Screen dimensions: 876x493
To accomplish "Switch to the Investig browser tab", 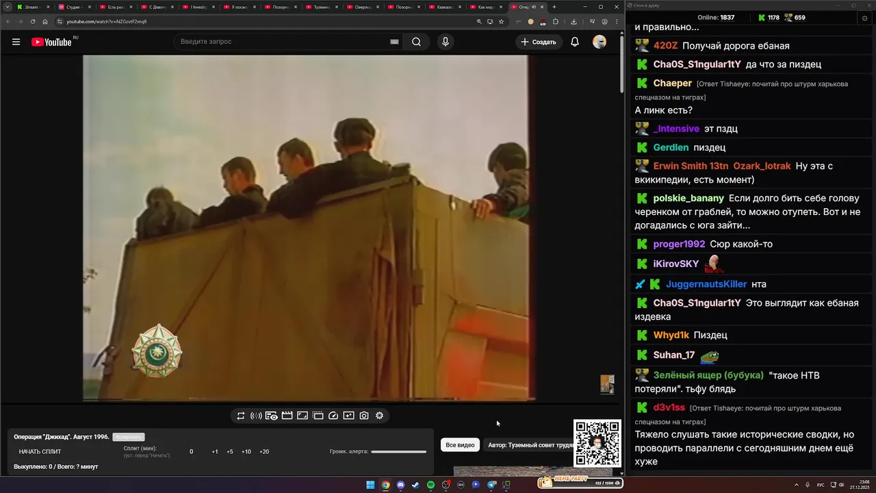I will [x=198, y=7].
